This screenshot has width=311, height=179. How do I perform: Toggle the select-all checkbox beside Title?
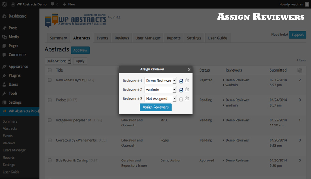(x=50, y=70)
